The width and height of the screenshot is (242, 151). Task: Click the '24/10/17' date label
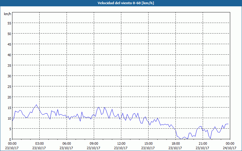230,148
